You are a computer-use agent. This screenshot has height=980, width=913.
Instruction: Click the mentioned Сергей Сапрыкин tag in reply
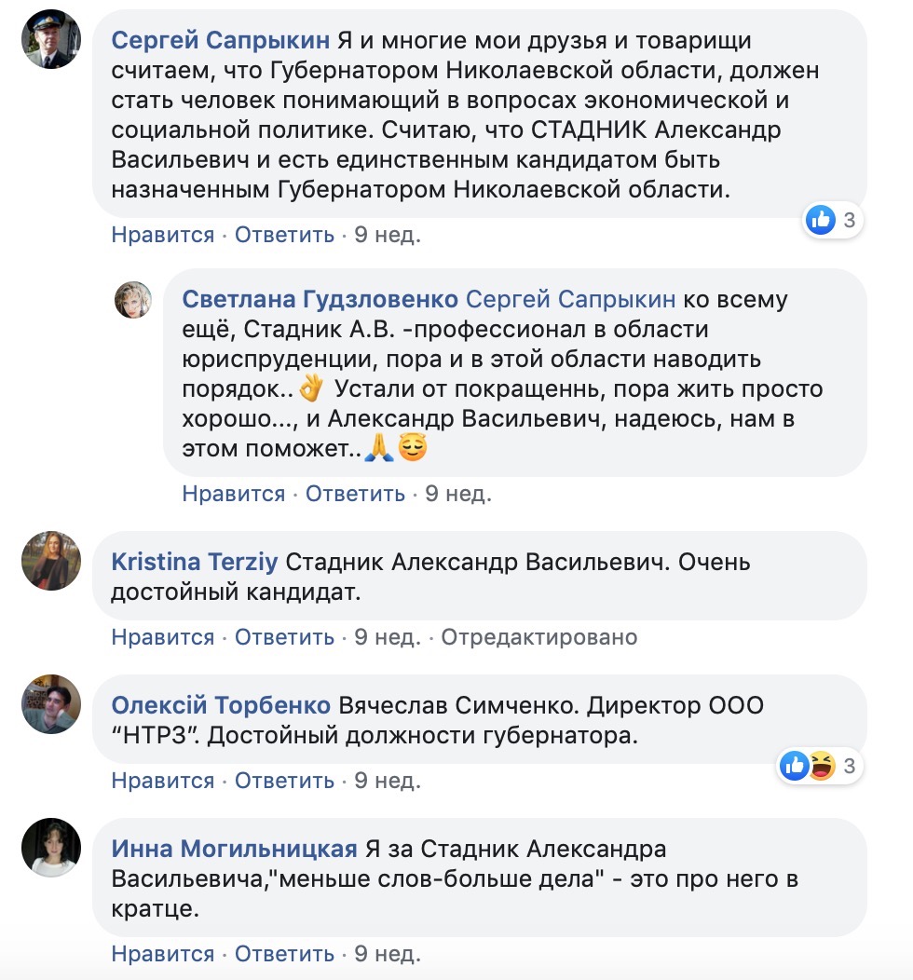[570, 300]
